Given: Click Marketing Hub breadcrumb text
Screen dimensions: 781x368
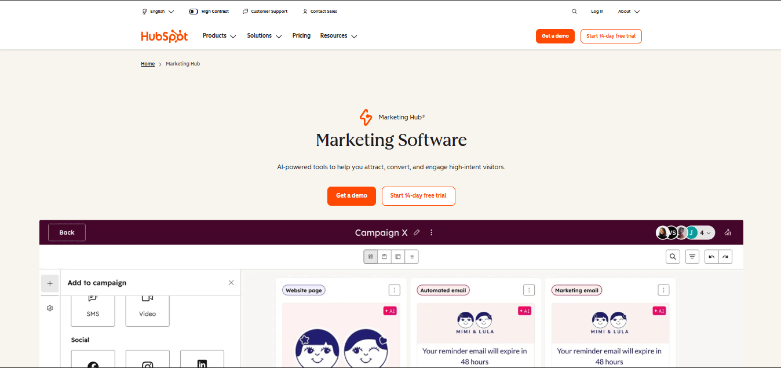Looking at the screenshot, I should pos(183,64).
